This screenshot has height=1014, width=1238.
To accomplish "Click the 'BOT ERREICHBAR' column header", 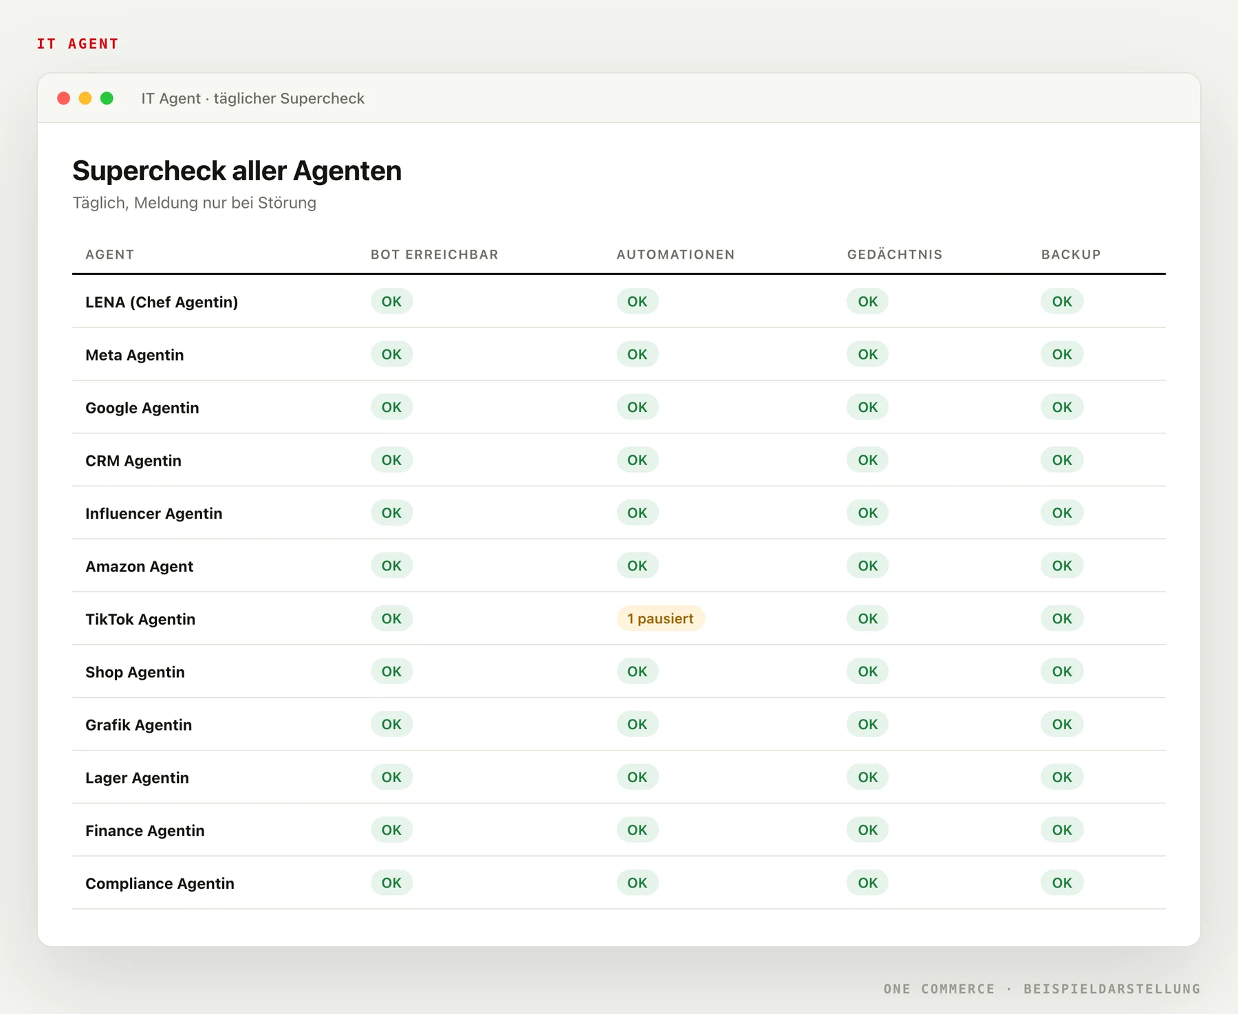I will coord(435,255).
